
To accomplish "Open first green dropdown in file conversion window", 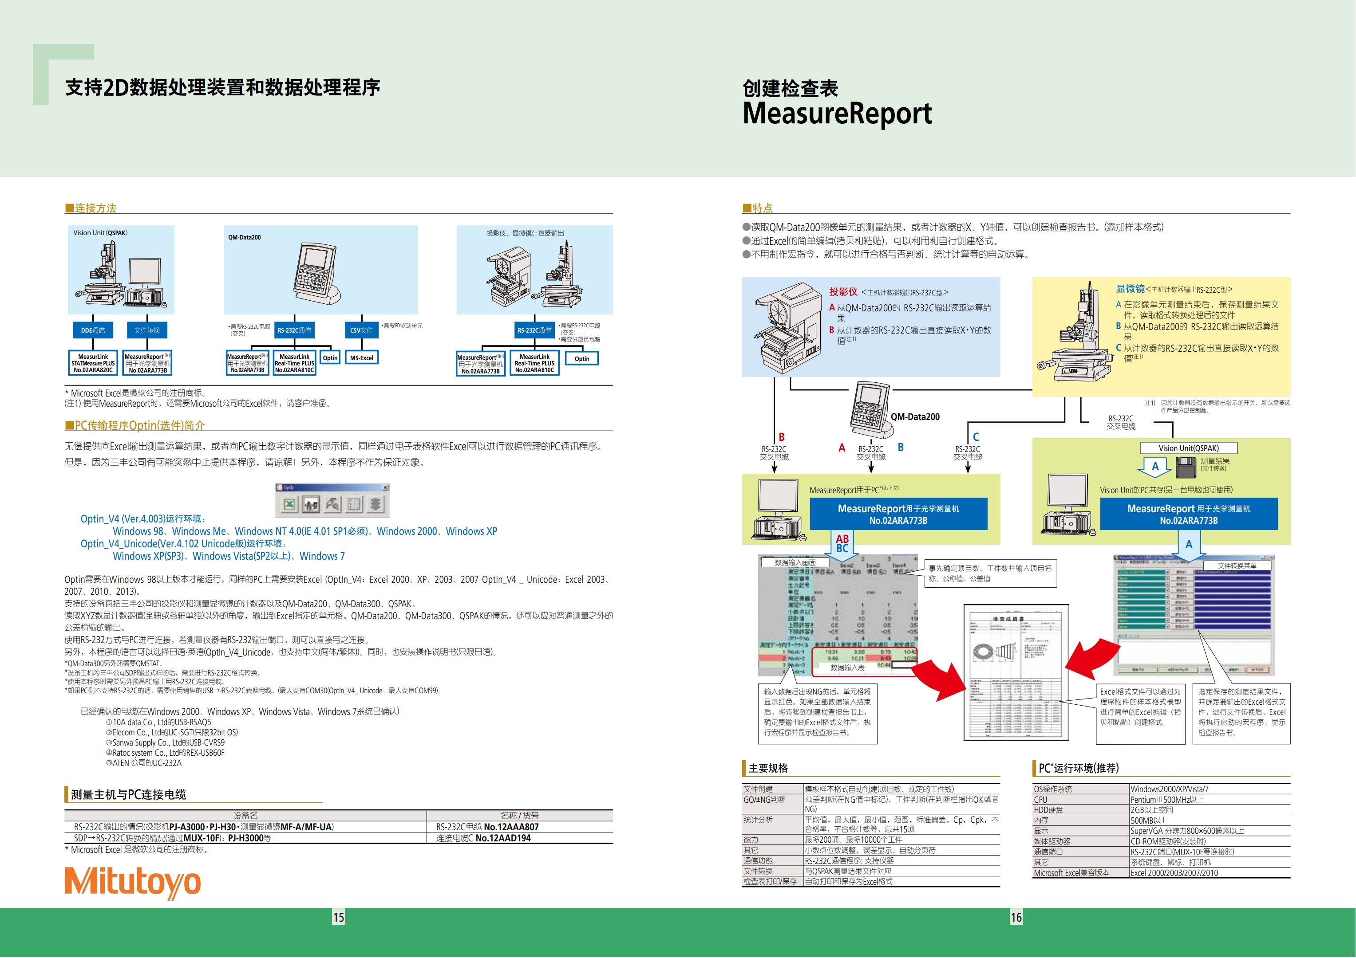I will click(1167, 573).
